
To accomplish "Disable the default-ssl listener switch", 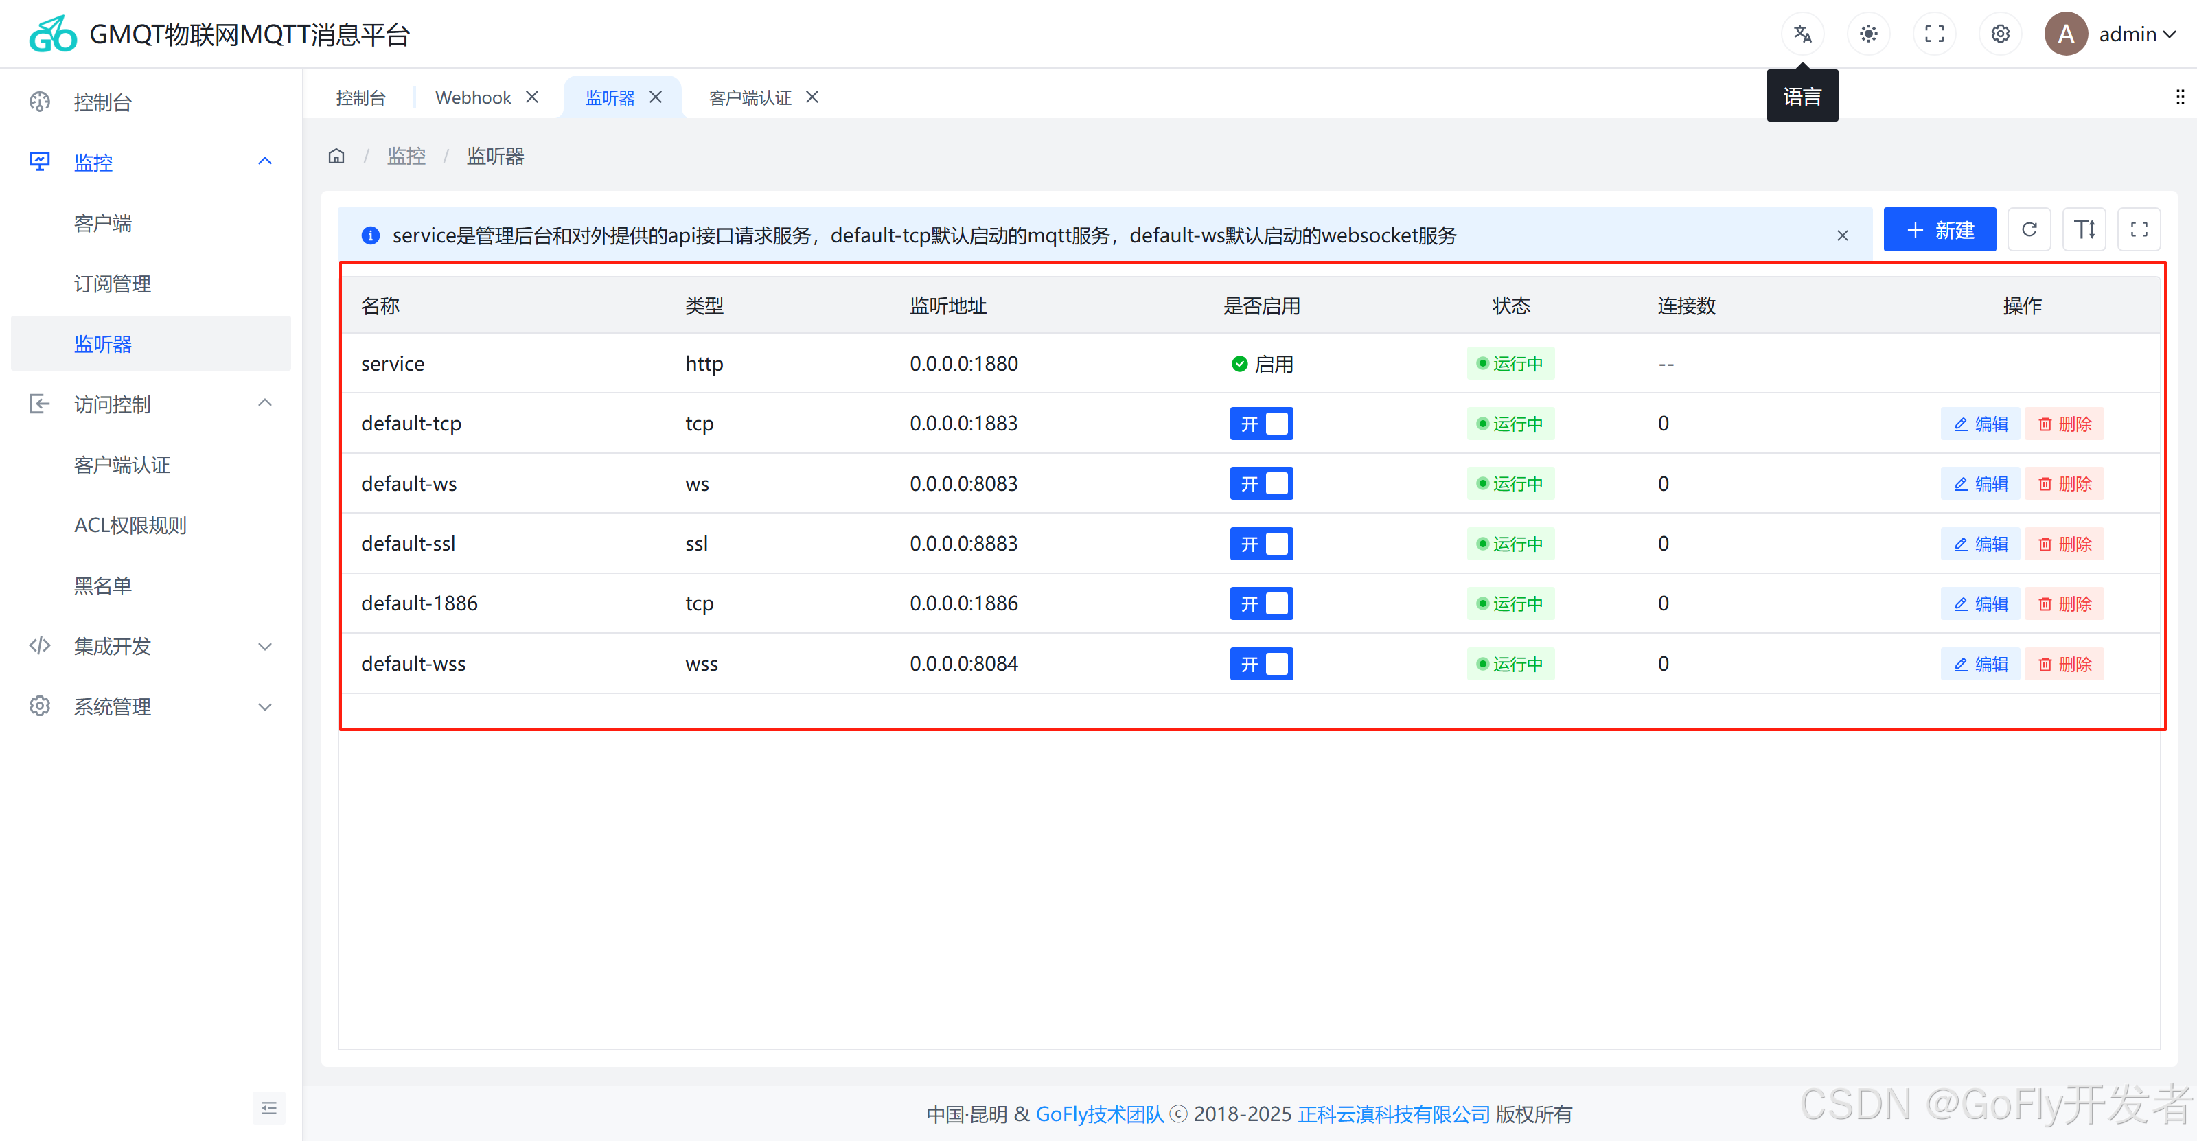I will click(x=1261, y=544).
